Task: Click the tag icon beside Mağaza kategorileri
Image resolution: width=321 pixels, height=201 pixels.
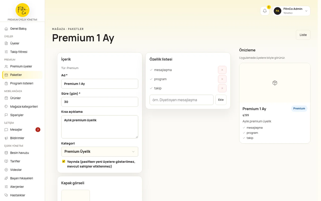Action: point(6,107)
